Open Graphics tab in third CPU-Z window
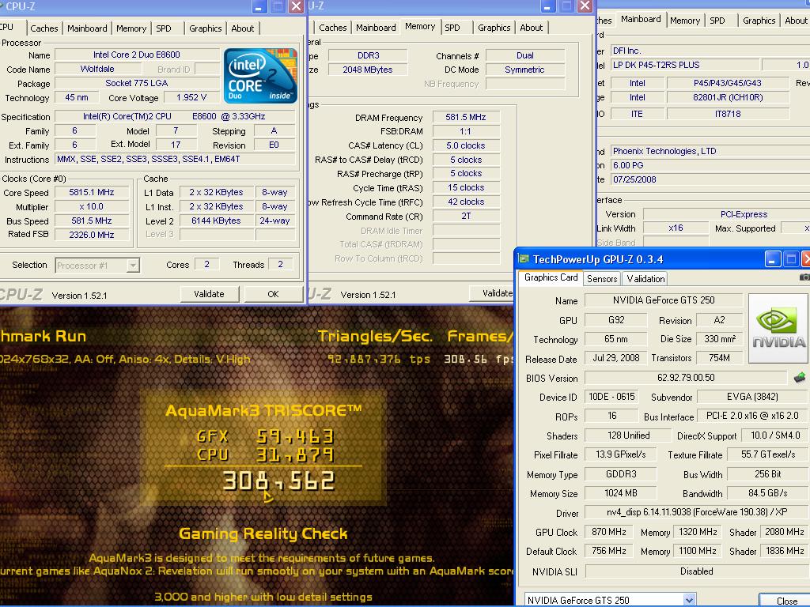Screen dimensions: 810x607 (x=759, y=21)
